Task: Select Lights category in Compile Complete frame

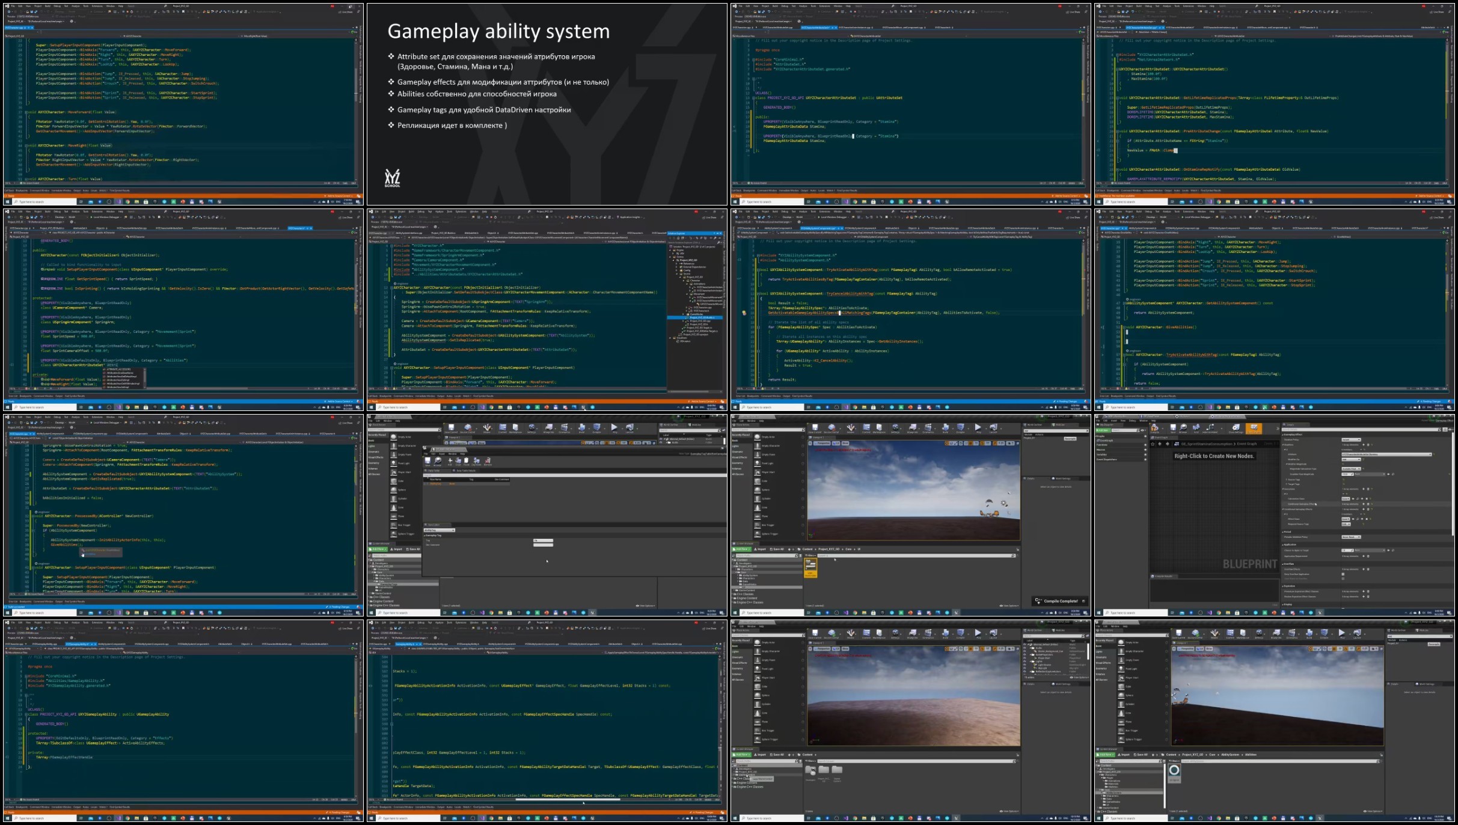Action: pos(735,446)
